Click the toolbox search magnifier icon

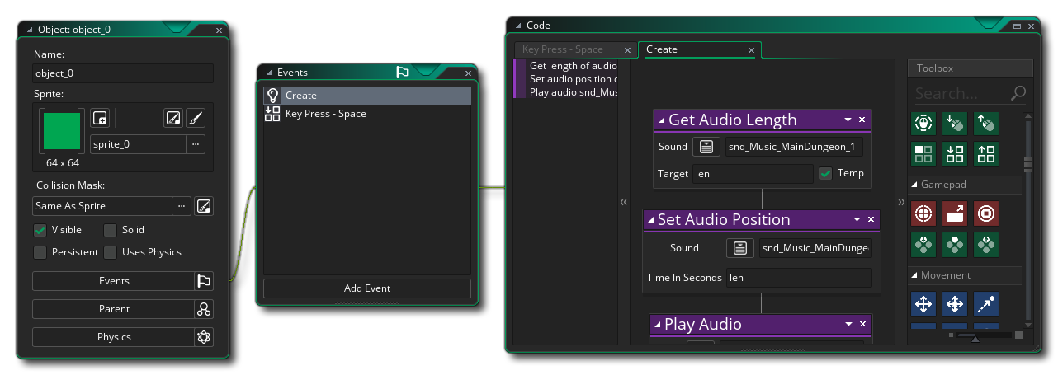(x=1018, y=93)
